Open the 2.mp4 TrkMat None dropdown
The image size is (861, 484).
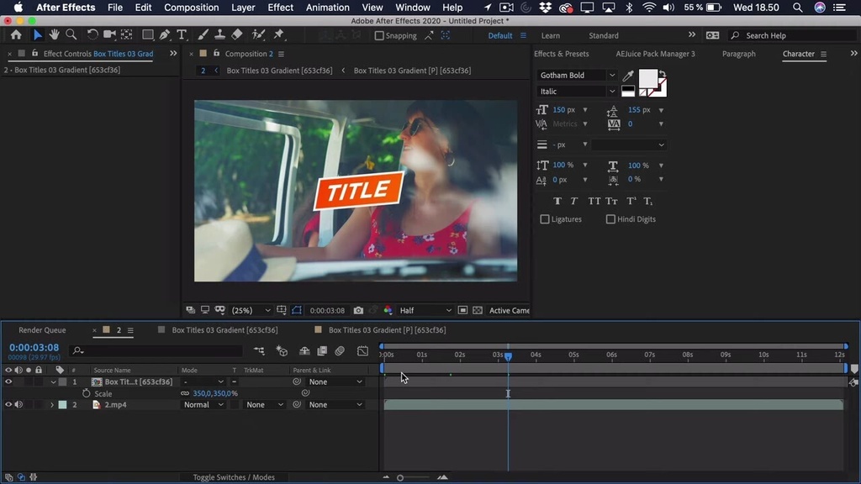[x=264, y=404]
